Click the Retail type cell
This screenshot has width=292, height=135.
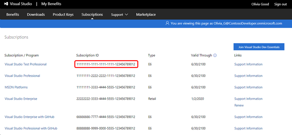pos(152,99)
